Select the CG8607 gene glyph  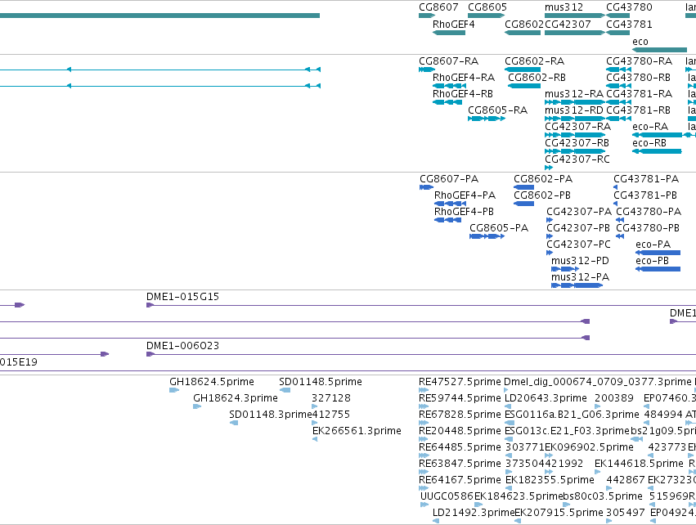point(427,16)
